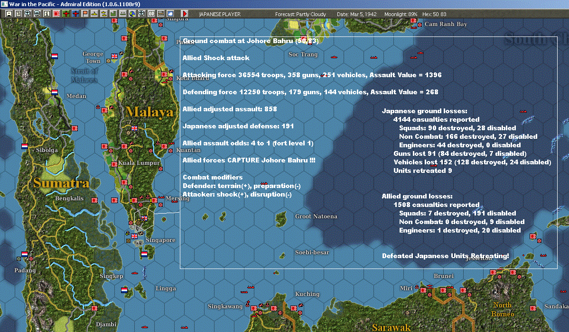This screenshot has width=569, height=332.
Task: Select the Japanese flag base near Cam Ranh Bay
Action: (x=413, y=21)
